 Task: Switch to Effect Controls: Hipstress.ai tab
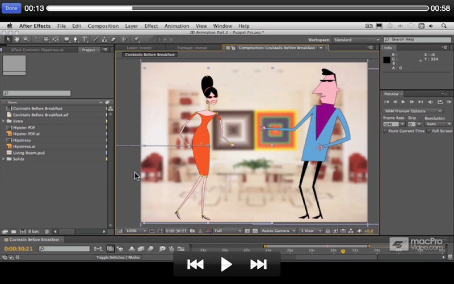click(37, 49)
